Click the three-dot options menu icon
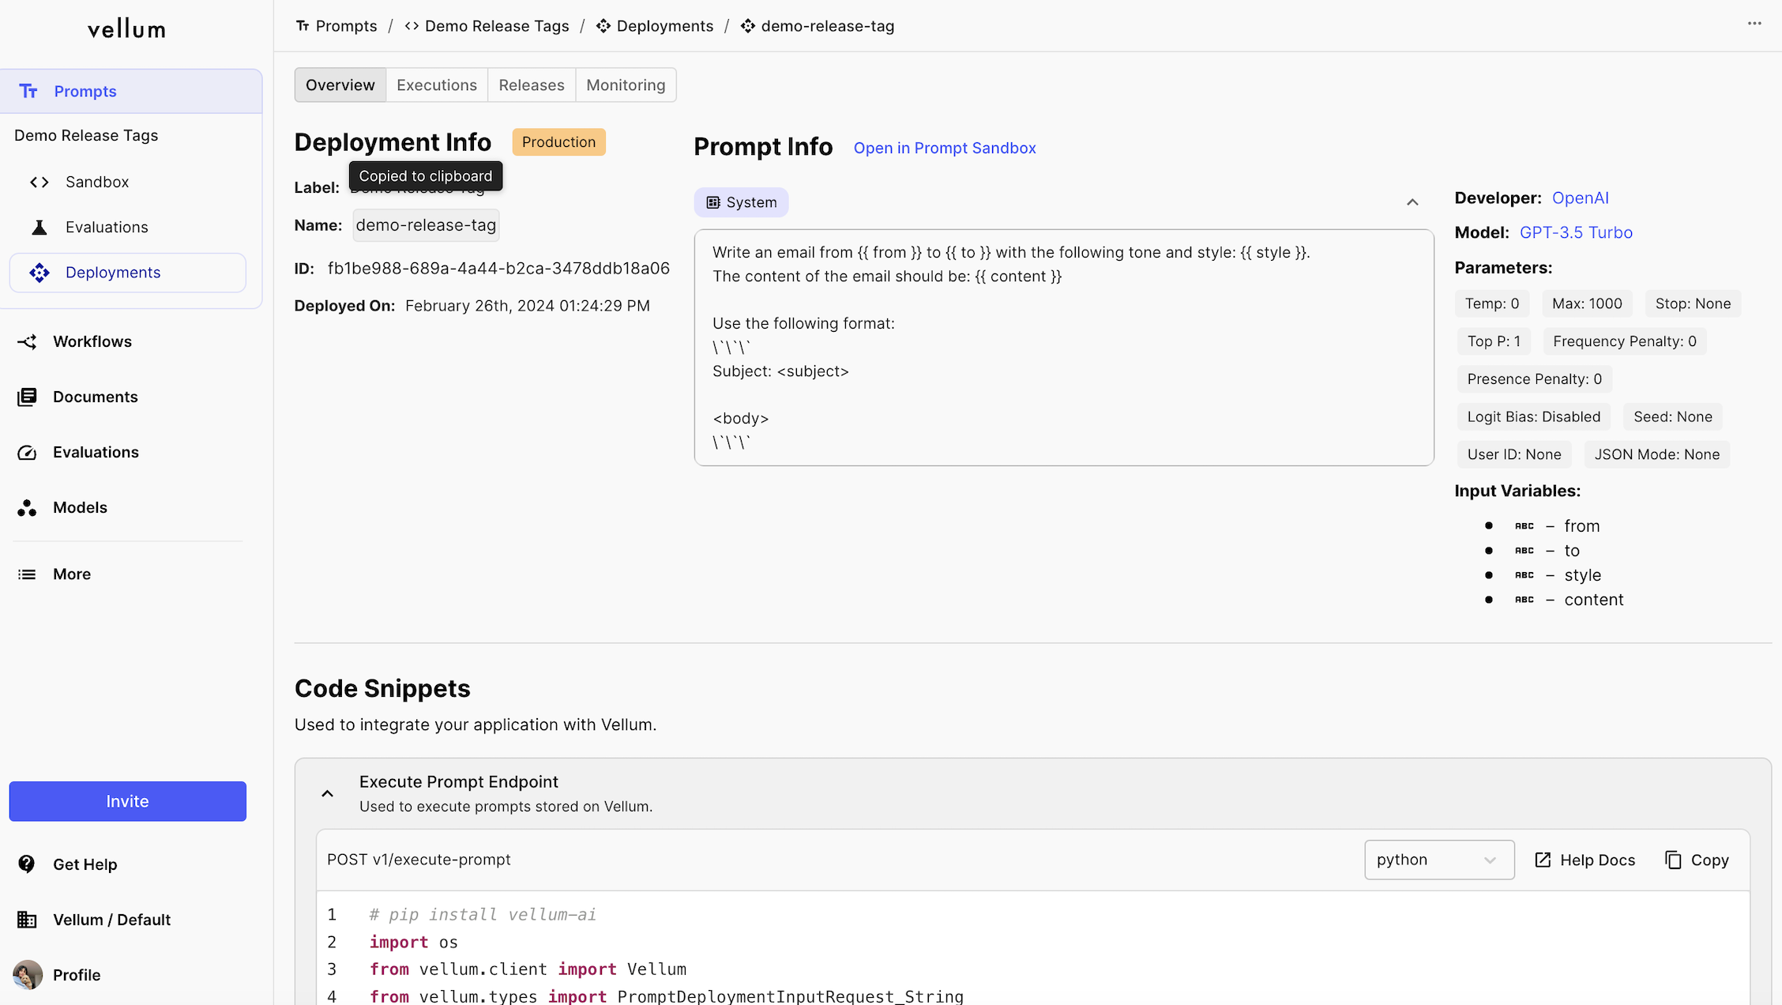Screen dimensions: 1782x1005 point(1754,24)
